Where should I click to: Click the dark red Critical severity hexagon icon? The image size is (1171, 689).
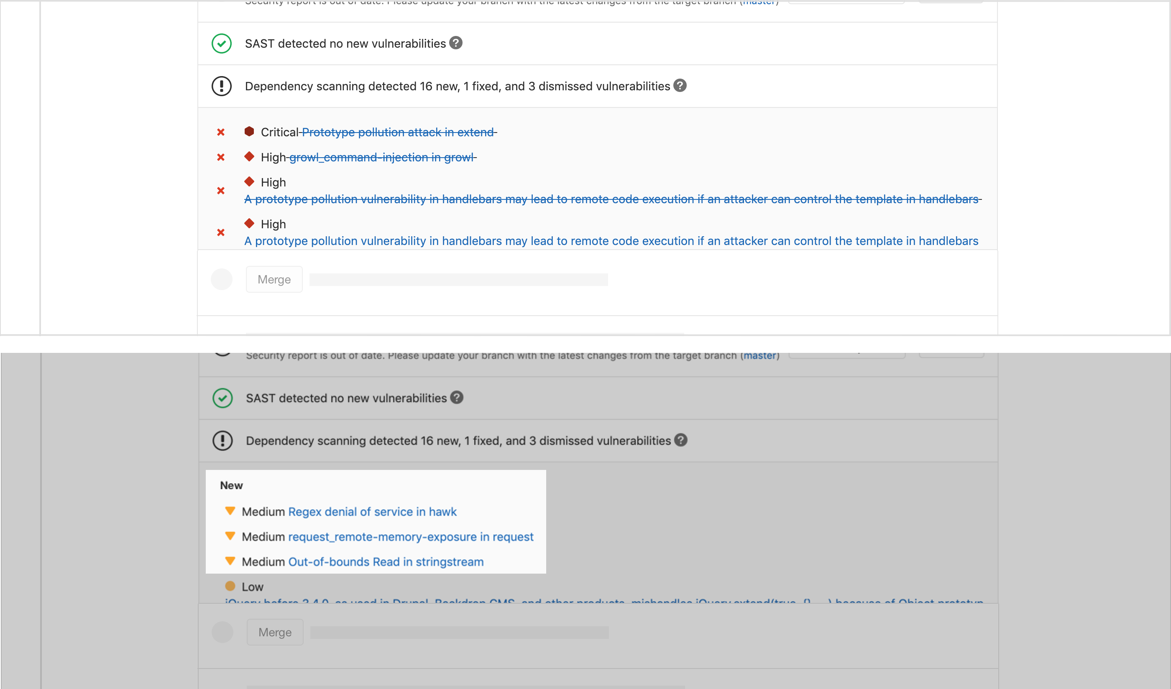[x=249, y=131]
